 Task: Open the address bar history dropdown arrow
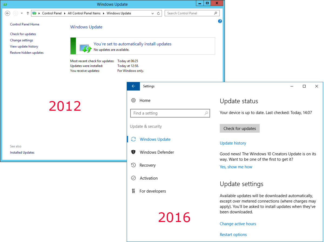[x=153, y=13]
